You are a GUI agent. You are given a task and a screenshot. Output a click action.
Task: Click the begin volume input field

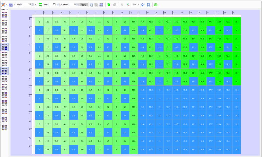coord(27,5)
